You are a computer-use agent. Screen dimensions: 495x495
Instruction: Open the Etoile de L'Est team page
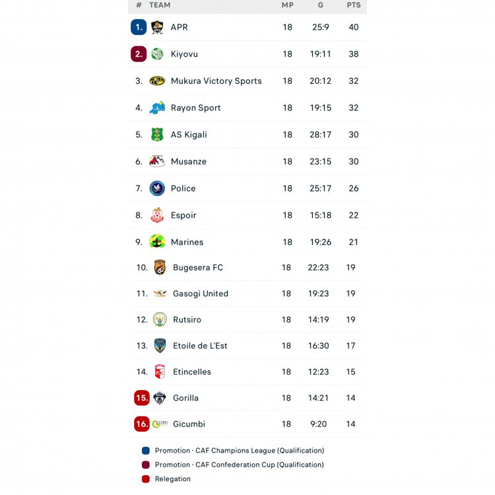200,346
